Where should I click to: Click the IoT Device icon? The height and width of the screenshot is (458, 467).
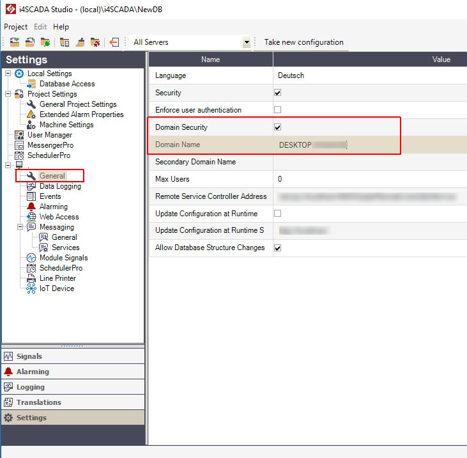point(31,288)
